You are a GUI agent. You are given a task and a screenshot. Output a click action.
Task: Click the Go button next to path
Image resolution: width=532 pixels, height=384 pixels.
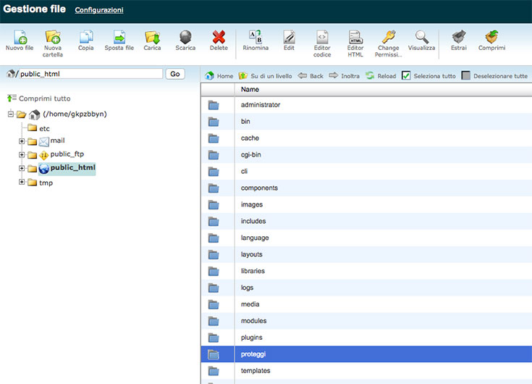point(175,74)
